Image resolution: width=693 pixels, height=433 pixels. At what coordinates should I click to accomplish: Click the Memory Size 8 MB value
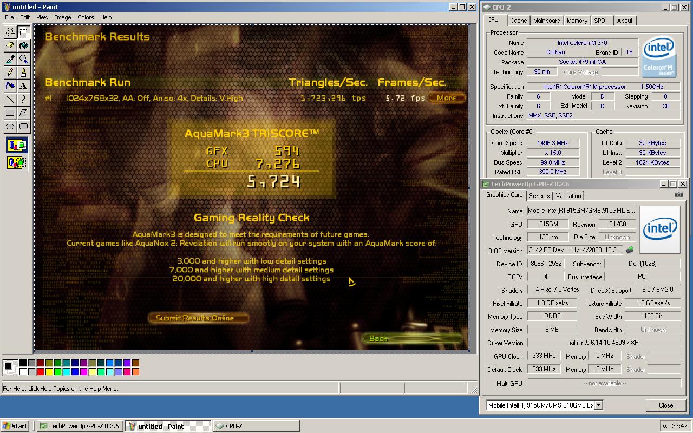(x=552, y=330)
